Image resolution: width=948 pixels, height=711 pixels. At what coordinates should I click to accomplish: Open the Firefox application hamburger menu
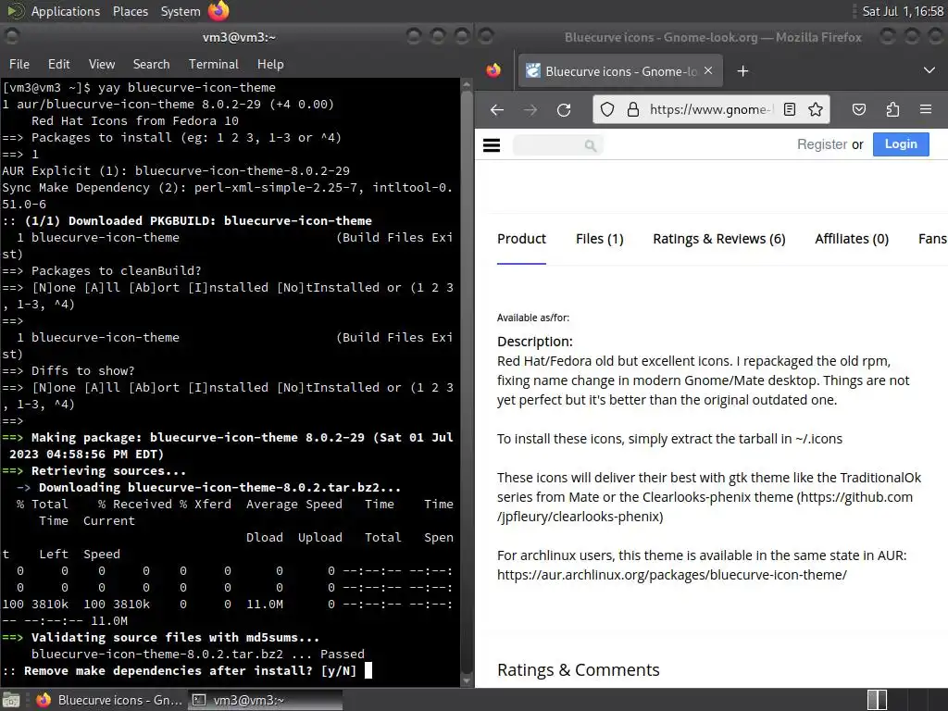(926, 109)
